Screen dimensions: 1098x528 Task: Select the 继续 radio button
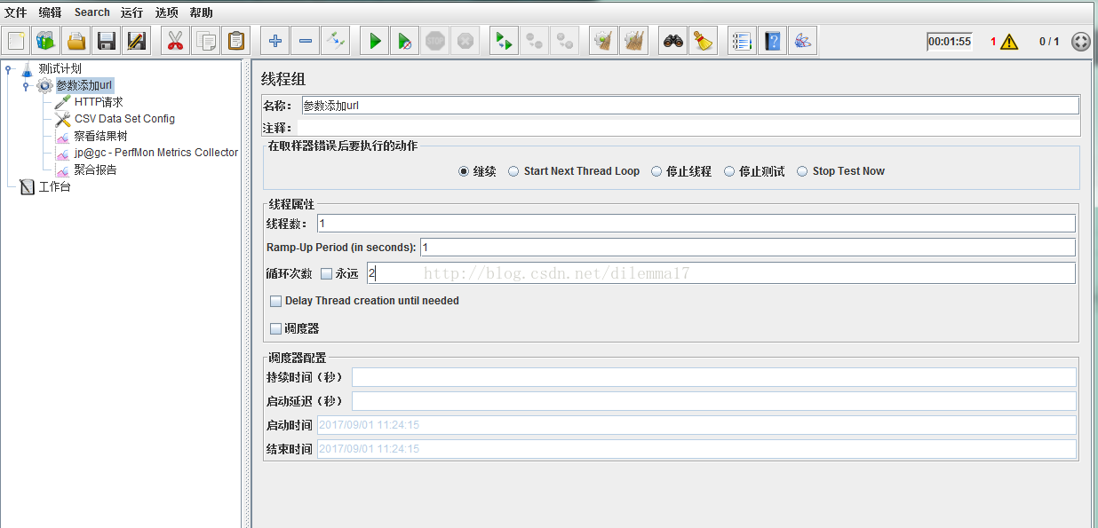[x=464, y=171]
